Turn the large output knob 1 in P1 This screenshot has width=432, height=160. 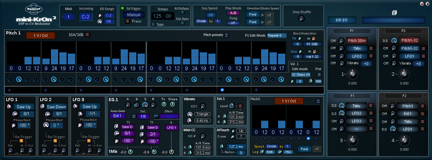coord(353,74)
